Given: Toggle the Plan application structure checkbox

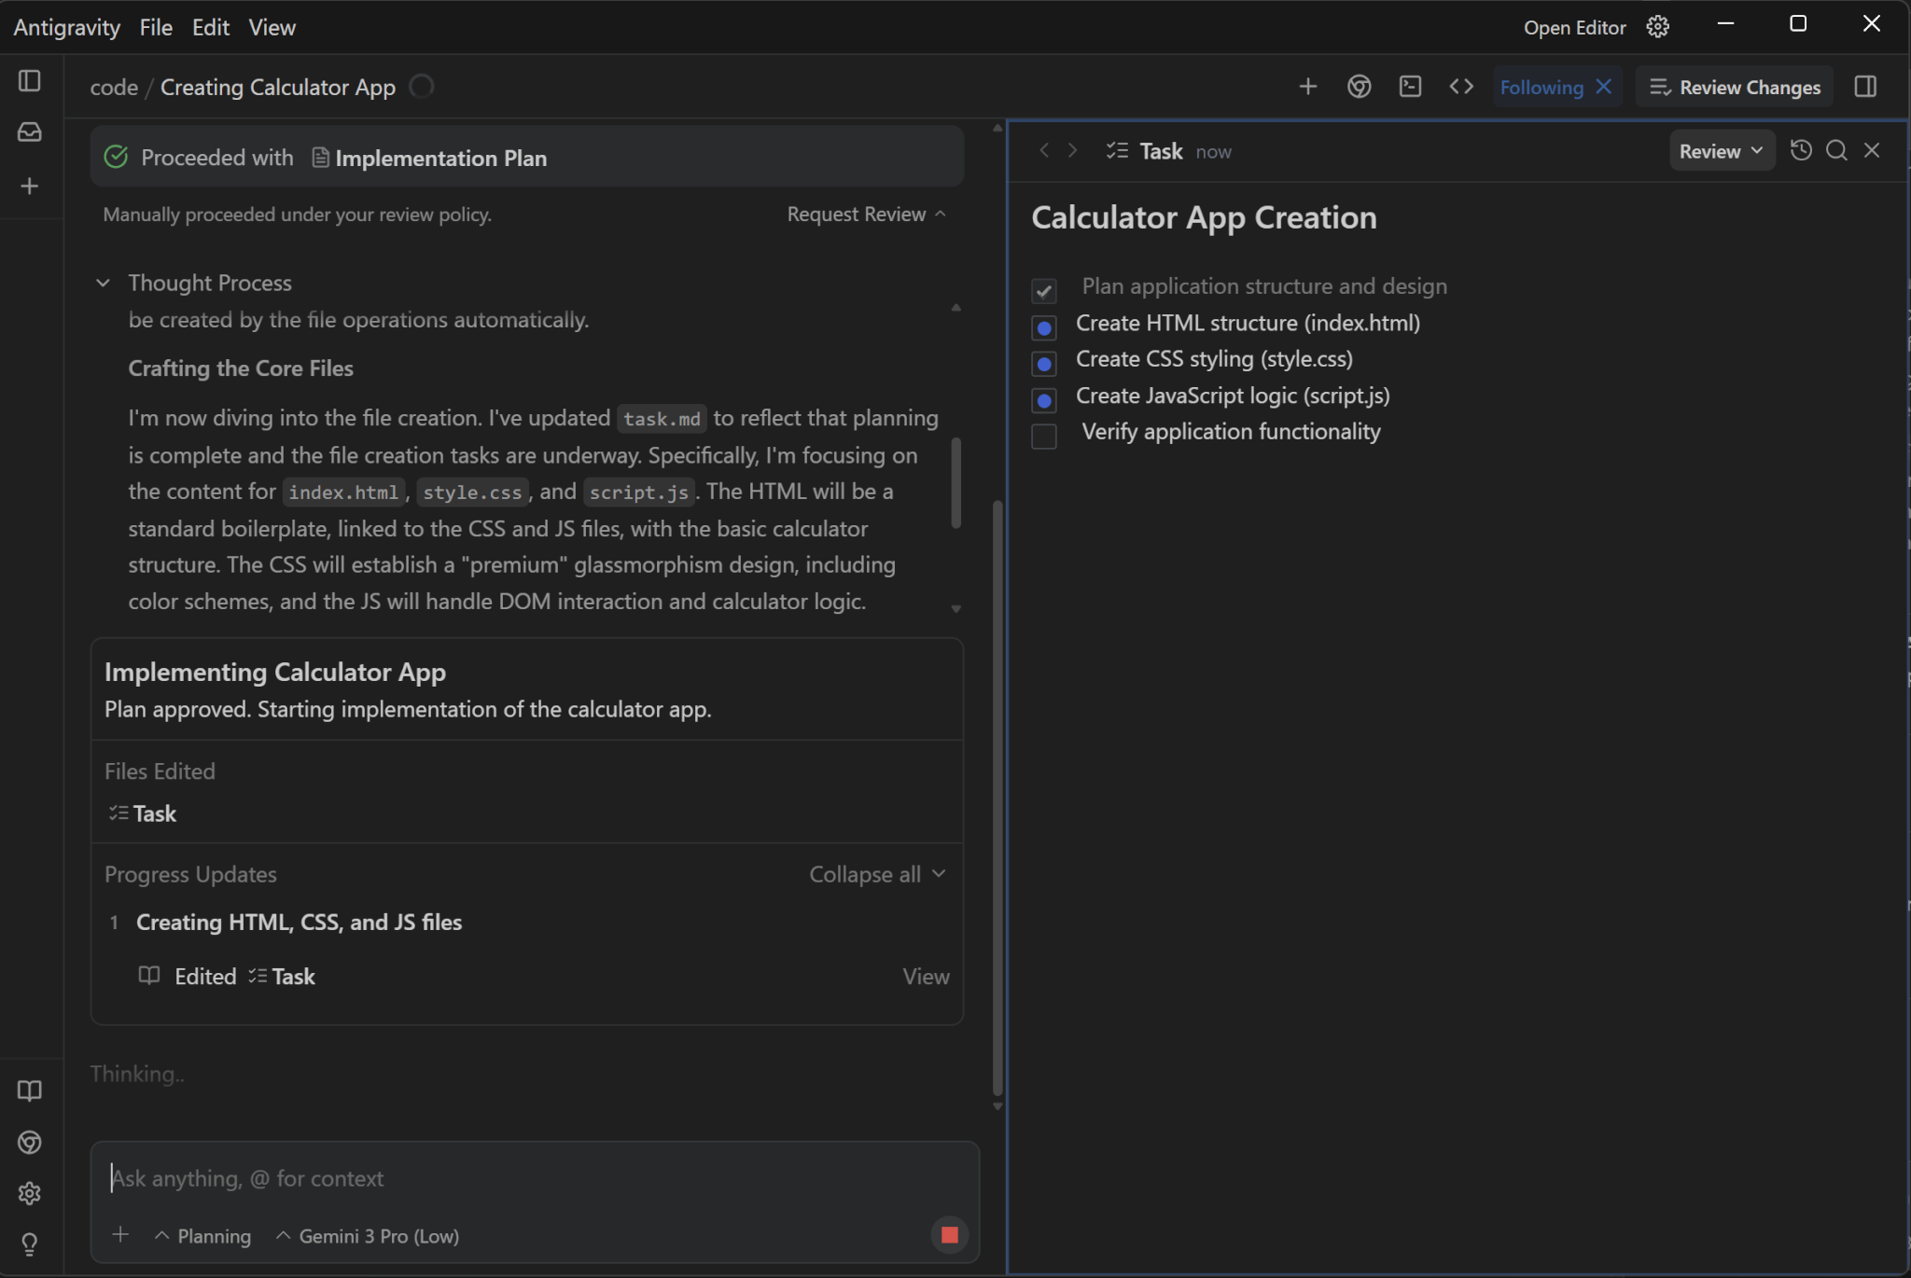Looking at the screenshot, I should 1044,290.
